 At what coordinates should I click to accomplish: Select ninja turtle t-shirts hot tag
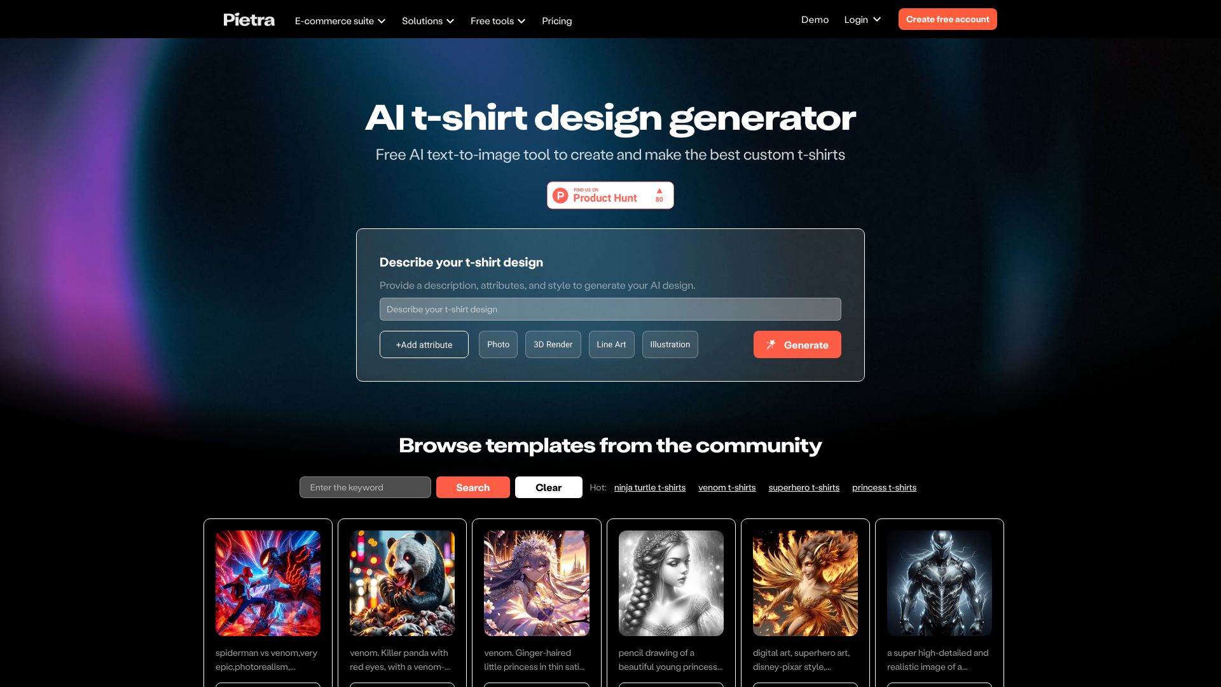[x=650, y=487]
